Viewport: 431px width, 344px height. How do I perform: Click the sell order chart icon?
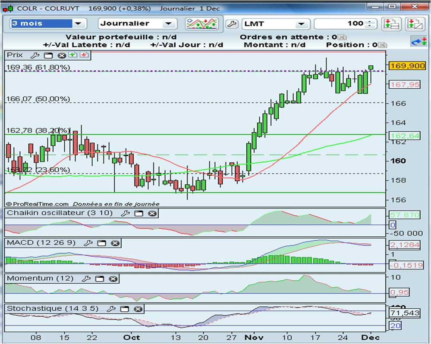415,24
